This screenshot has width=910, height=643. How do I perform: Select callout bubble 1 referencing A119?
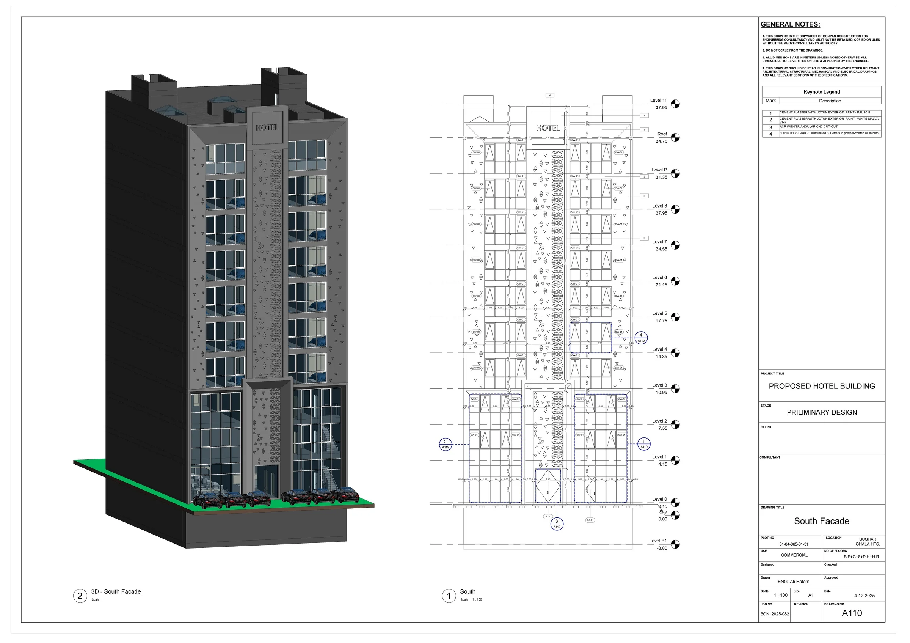click(x=644, y=444)
